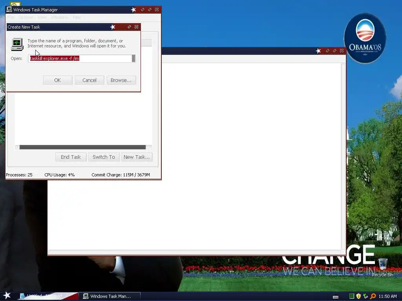Open the Windows menu in Task Manager
The width and height of the screenshot is (402, 301).
pos(60,17)
